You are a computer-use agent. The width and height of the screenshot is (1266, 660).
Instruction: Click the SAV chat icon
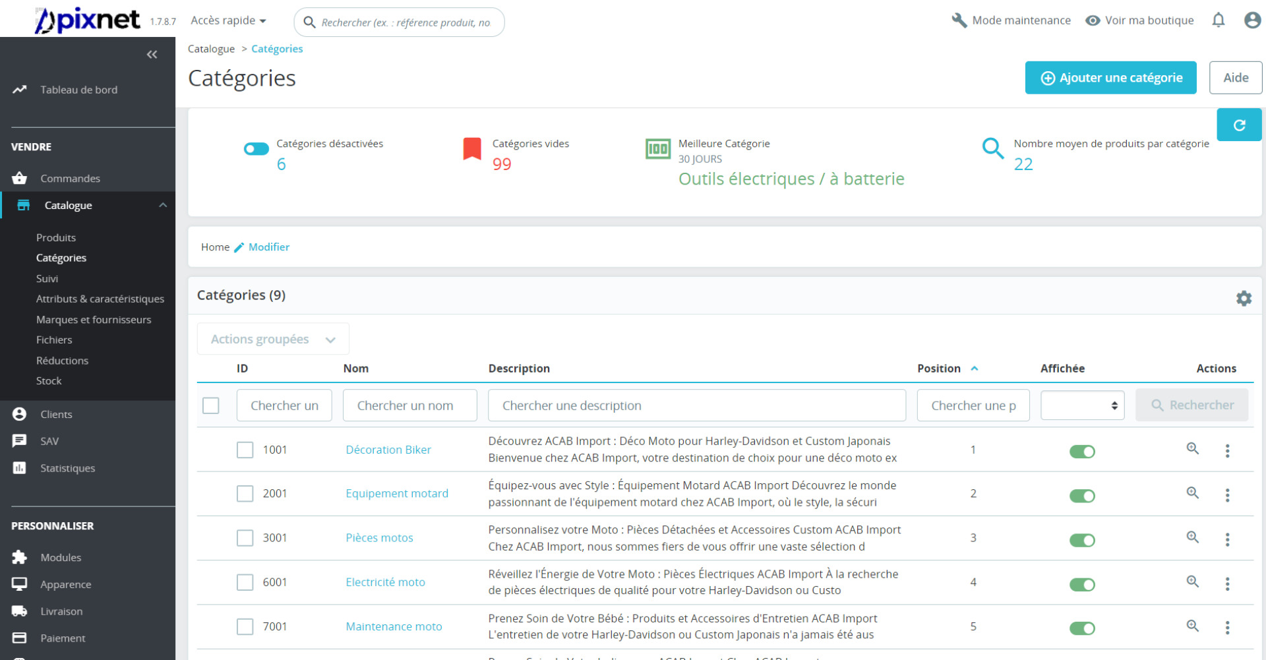(20, 441)
